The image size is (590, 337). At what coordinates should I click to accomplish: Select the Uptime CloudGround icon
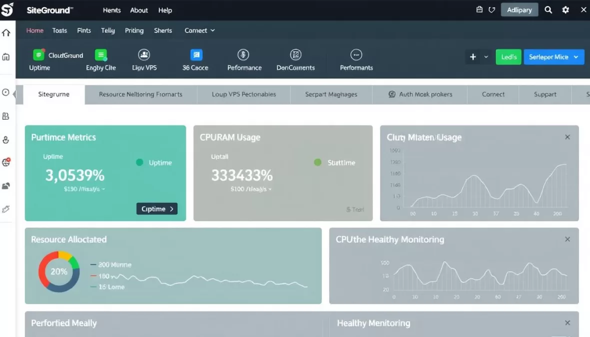pos(40,55)
